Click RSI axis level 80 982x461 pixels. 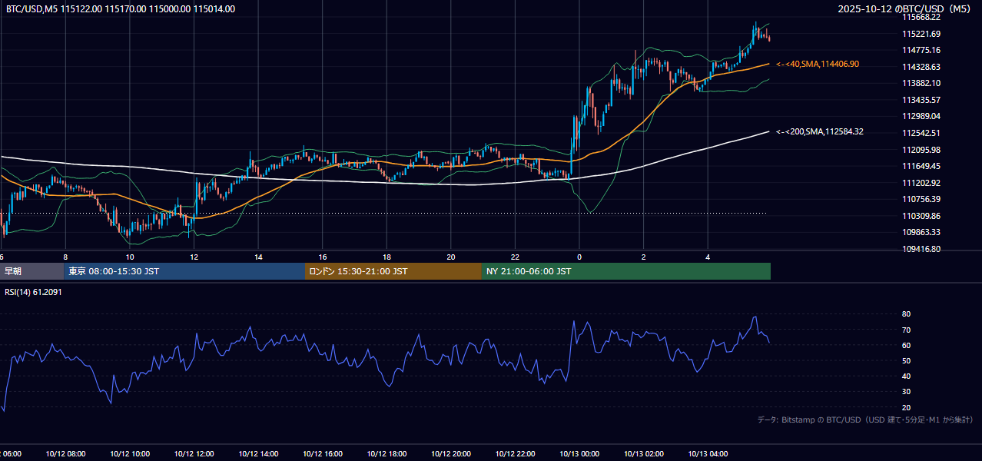(906, 314)
